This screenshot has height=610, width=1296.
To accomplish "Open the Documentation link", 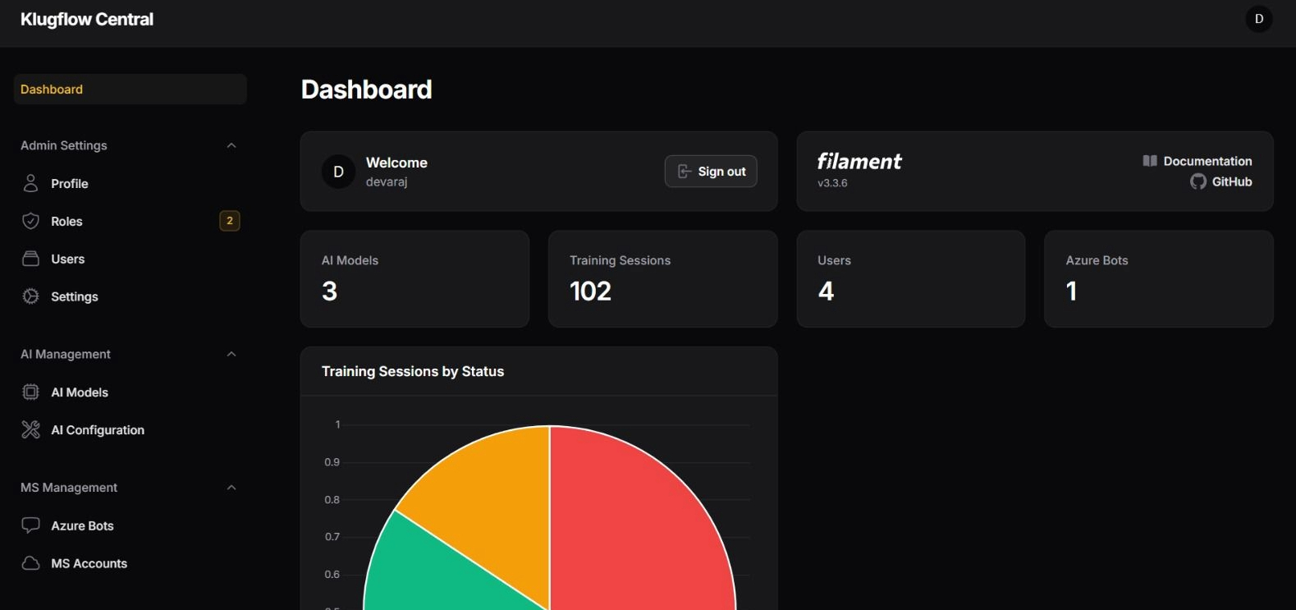I will [x=1198, y=161].
